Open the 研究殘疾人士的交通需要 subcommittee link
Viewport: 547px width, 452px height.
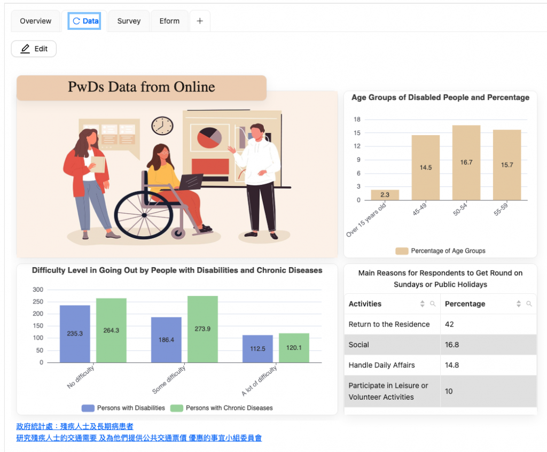139,438
